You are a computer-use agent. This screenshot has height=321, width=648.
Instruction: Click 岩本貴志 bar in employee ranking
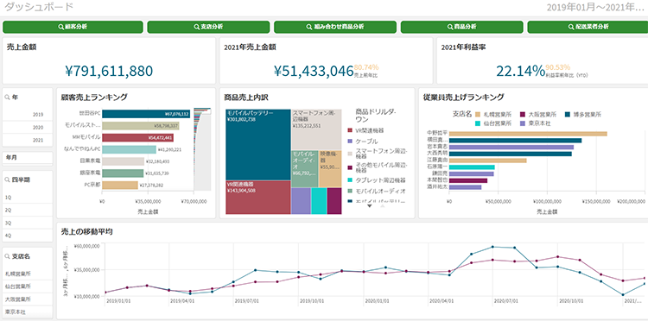(x=511, y=148)
